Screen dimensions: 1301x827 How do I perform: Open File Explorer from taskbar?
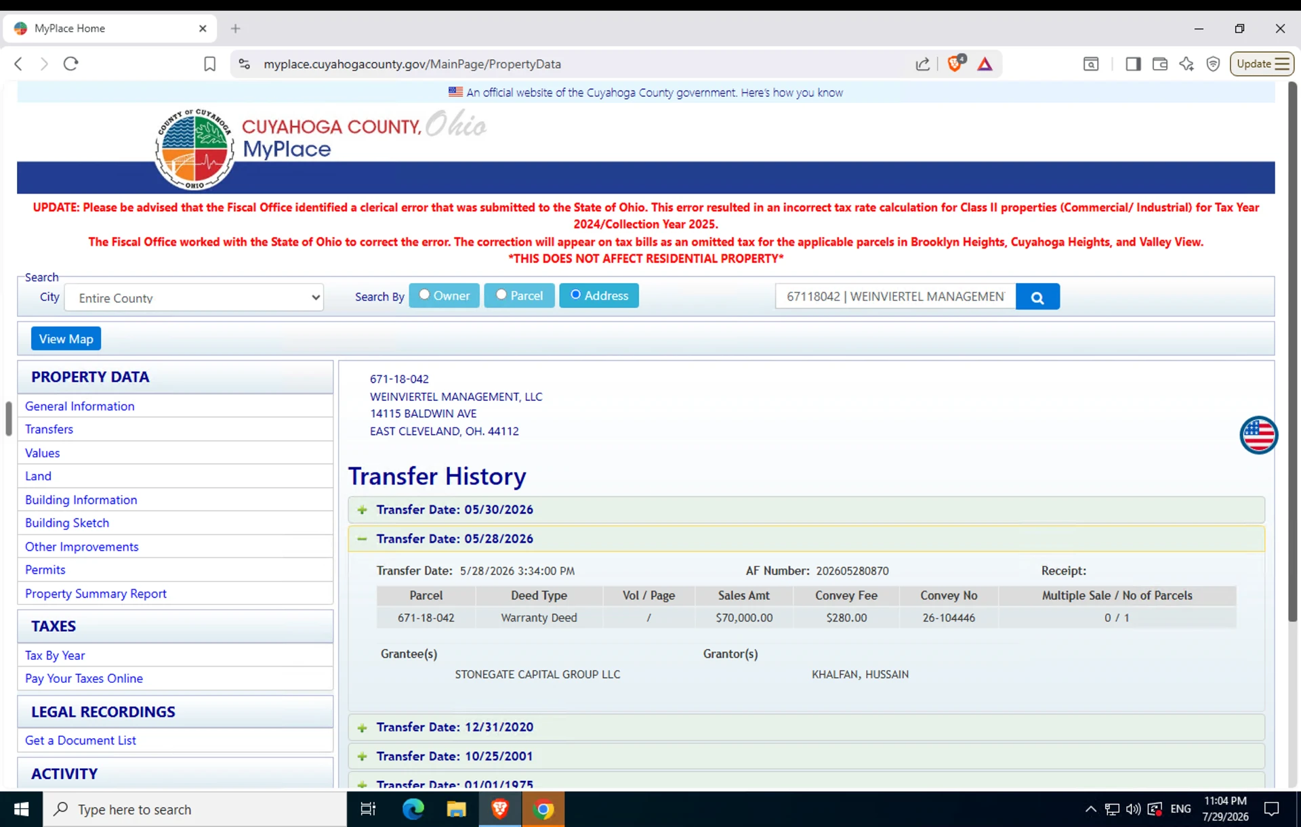click(456, 809)
